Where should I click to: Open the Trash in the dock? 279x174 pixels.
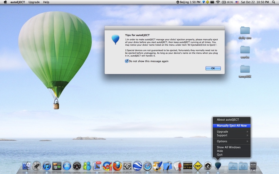tap(253, 166)
